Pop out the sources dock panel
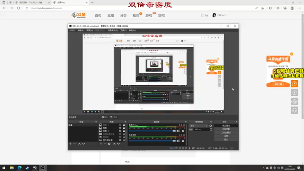Image resolution: width=304 pixels, height=171 pixels. pos(125,122)
